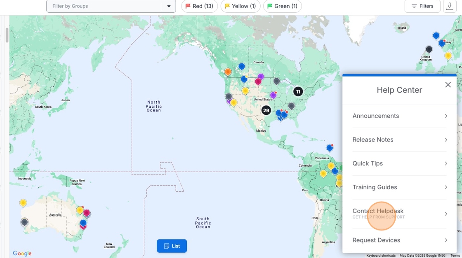Expand the Contact Helpdesk chevron arrow

click(446, 214)
